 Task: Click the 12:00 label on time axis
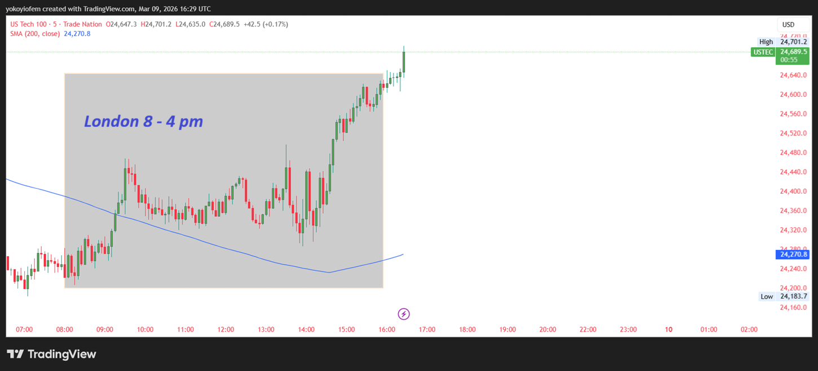point(226,329)
